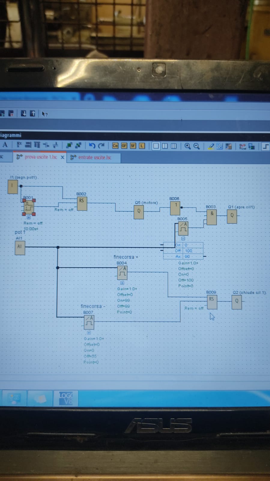The image size is (270, 481).
Task: Toggle single-window view layout
Action: click(156, 146)
